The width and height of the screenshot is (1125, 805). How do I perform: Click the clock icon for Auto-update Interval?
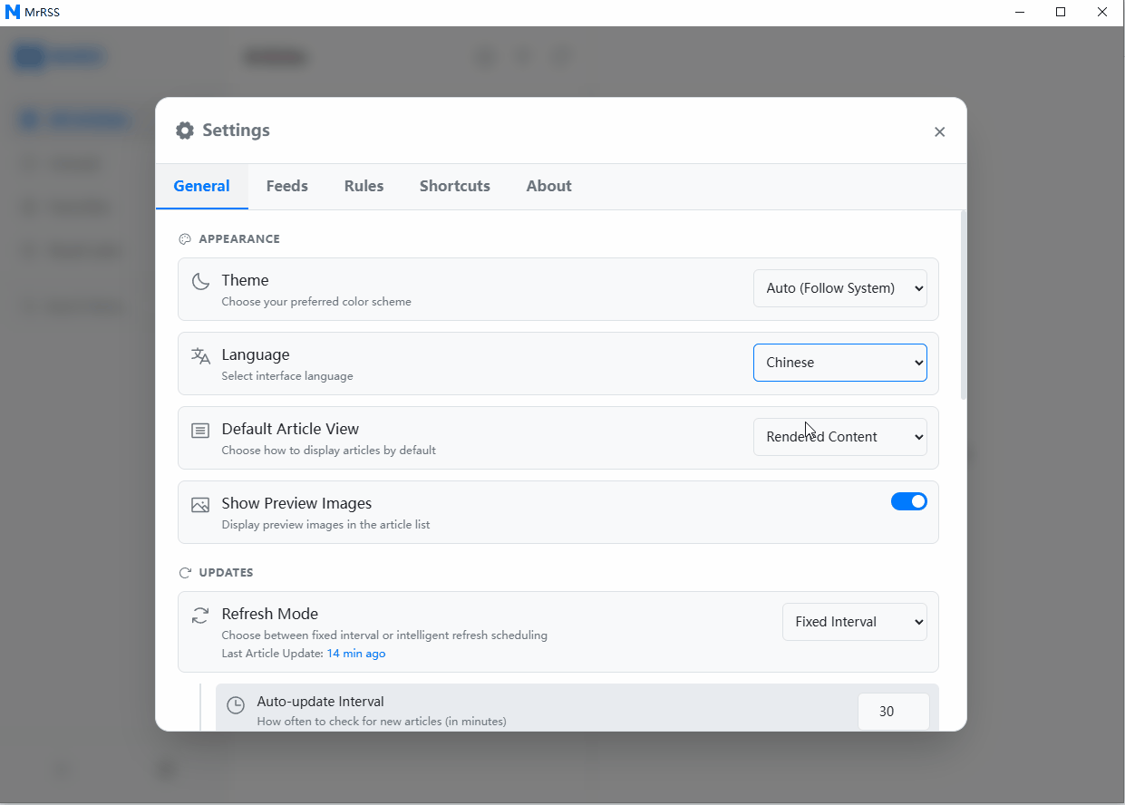[236, 705]
